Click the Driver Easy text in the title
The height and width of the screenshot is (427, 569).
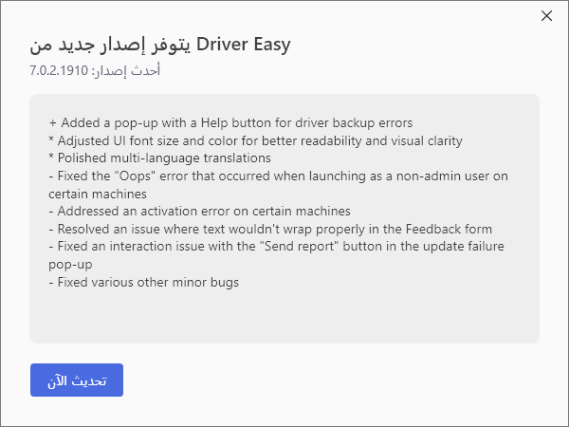click(244, 45)
